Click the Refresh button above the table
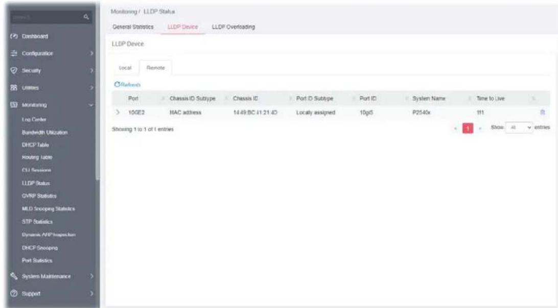Screen dimensions: 558x308 (127, 85)
